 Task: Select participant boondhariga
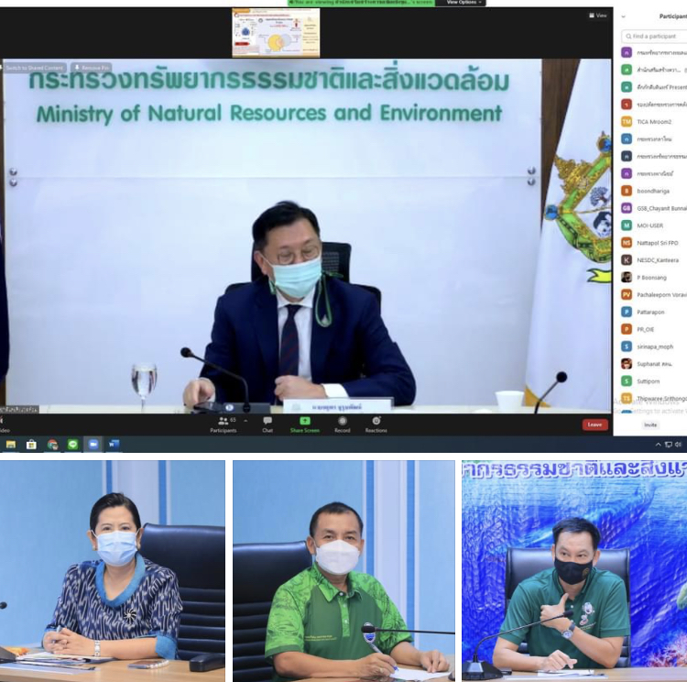click(x=653, y=192)
